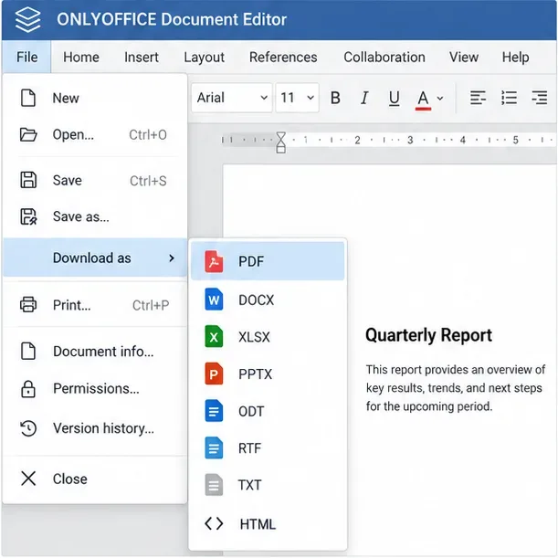Viewport: 558px width, 558px height.
Task: Open the References tab
Action: click(x=283, y=57)
